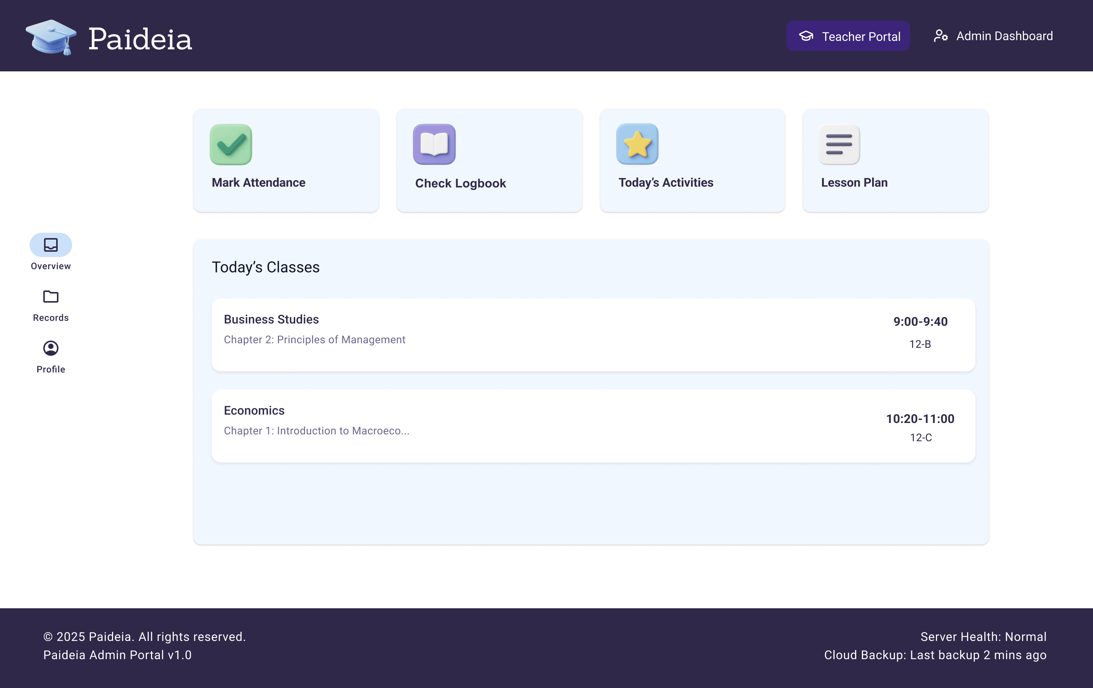1093x688 pixels.
Task: Select the Overview inbox icon in sidebar
Action: [x=51, y=245]
